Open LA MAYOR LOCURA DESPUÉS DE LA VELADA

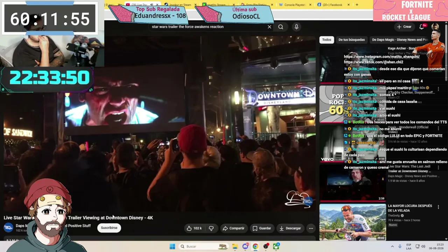[x=410, y=208]
